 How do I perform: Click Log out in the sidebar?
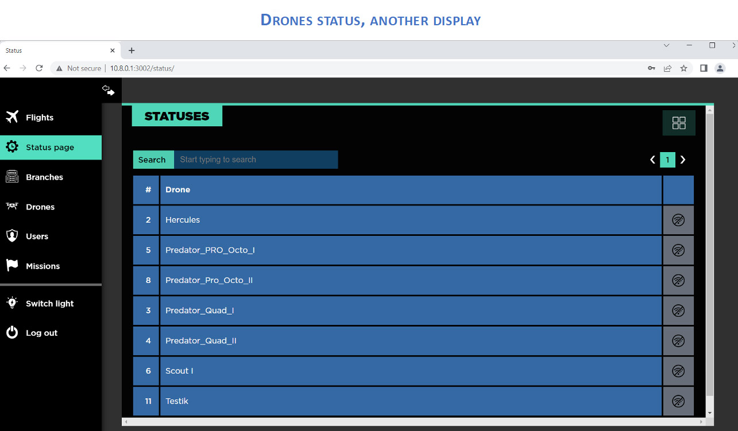(x=41, y=333)
